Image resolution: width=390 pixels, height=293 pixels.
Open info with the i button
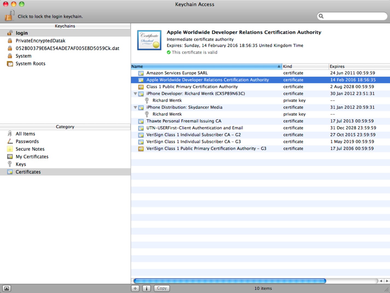point(147,288)
